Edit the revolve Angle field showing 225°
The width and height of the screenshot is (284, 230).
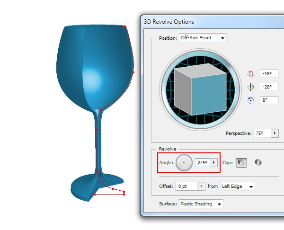pyautogui.click(x=203, y=163)
